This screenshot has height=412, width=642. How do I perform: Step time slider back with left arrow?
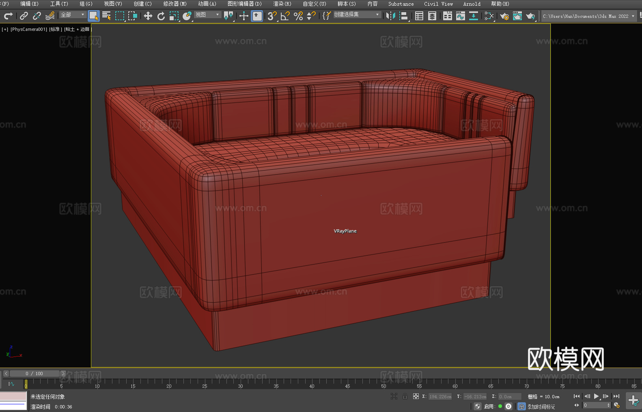6,374
